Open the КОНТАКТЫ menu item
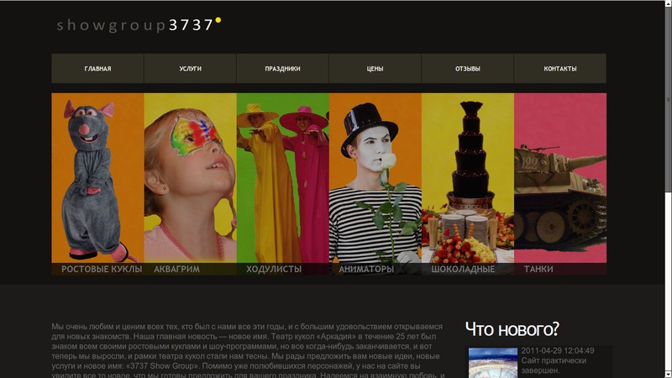 [x=560, y=69]
